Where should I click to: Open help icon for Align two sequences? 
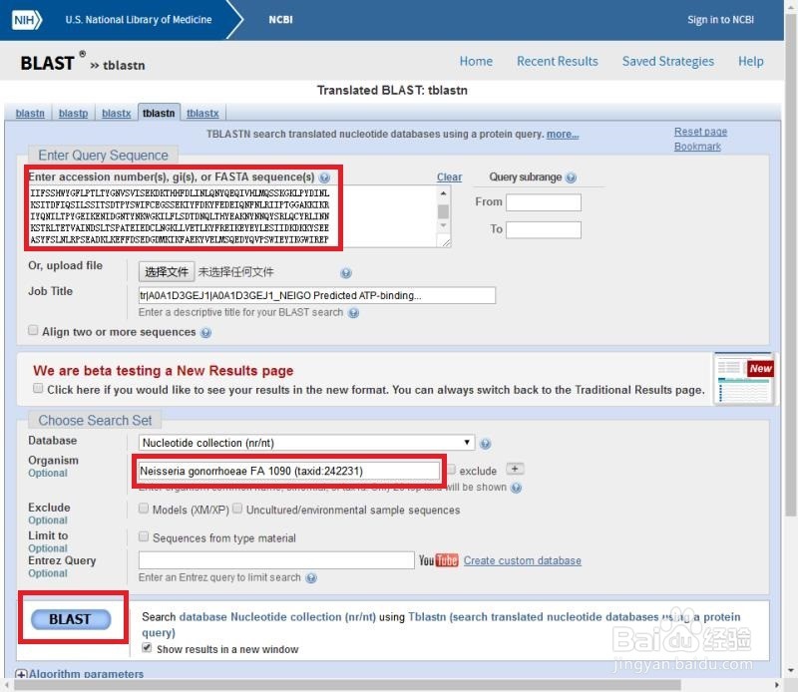point(205,333)
